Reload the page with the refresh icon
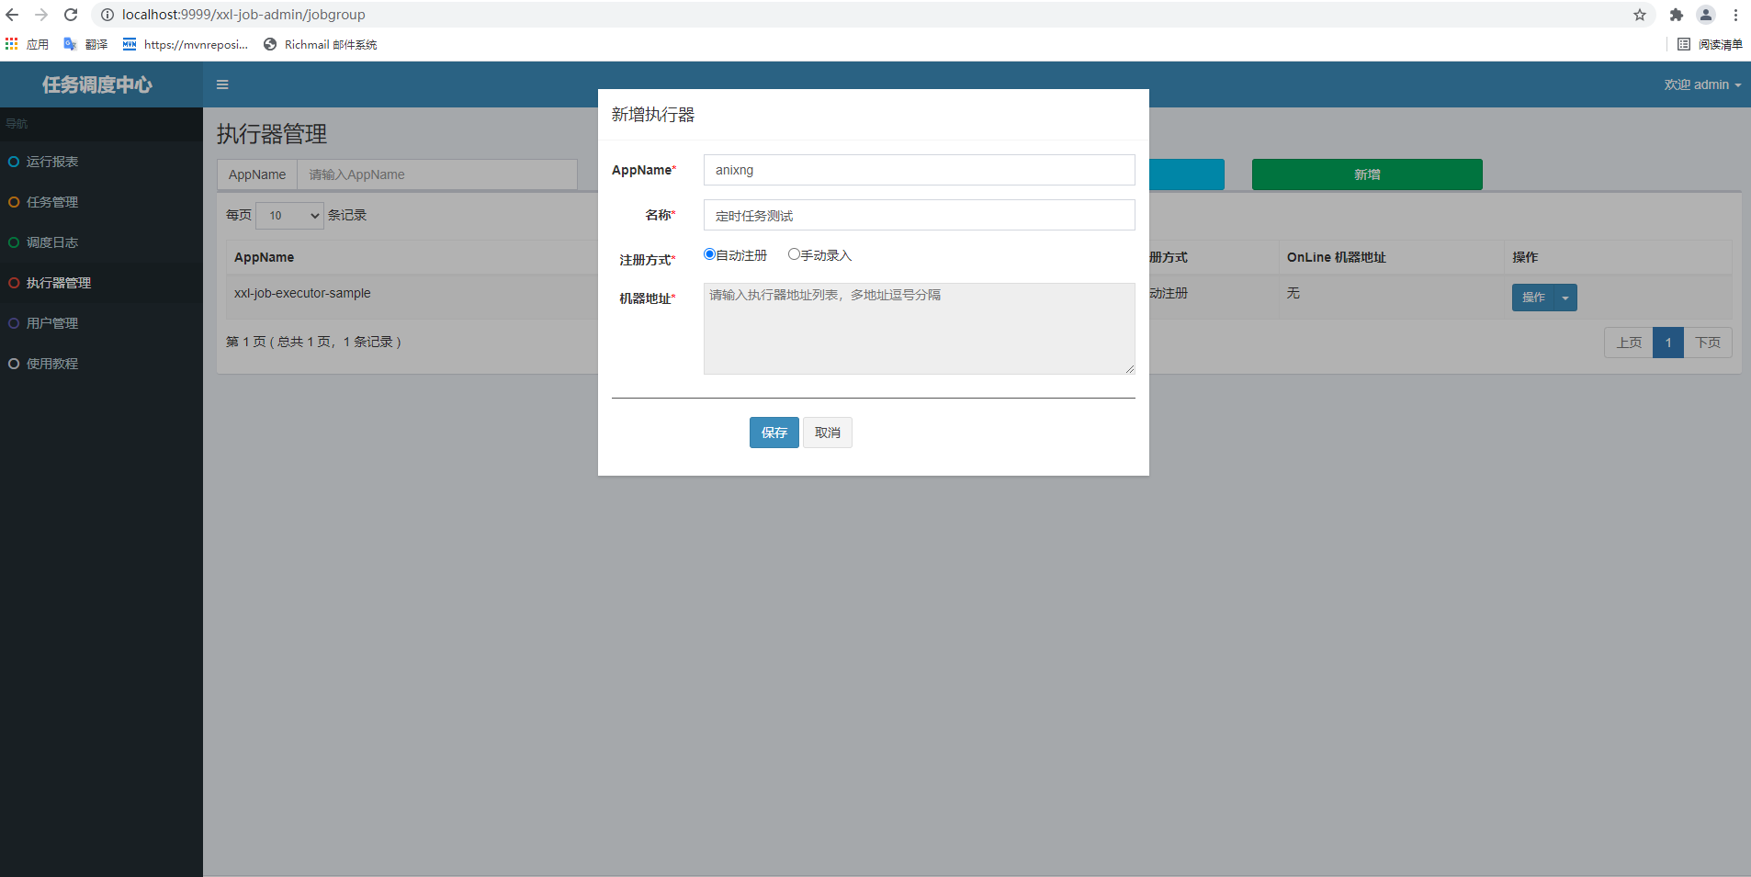1751x877 pixels. [71, 15]
